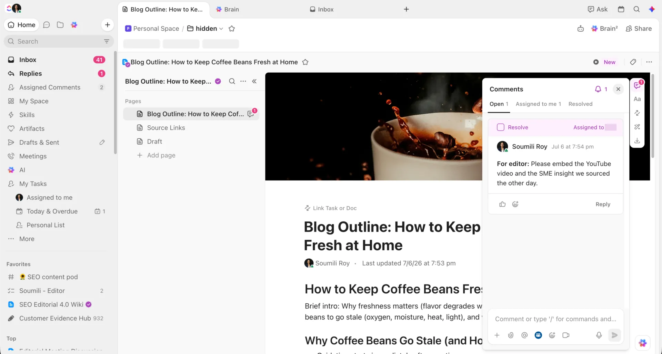Click Link Task or Doc

coord(331,208)
